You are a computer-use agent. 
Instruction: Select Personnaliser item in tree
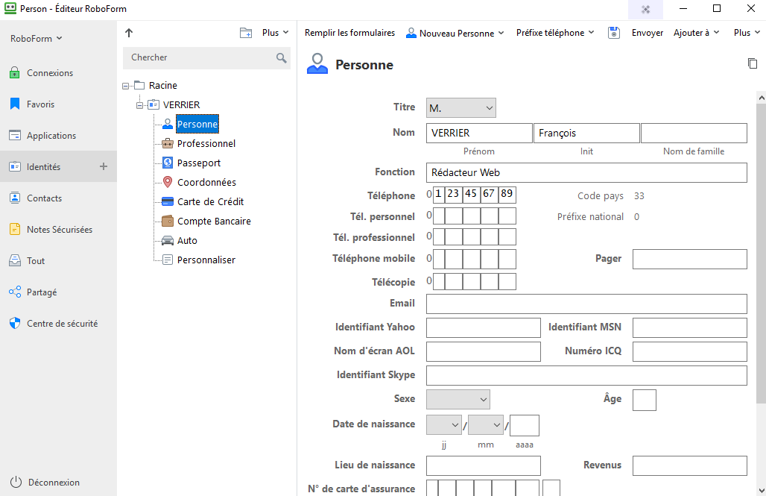[x=199, y=260]
